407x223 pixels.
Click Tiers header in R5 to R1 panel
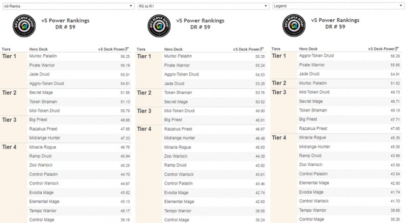tap(141, 49)
